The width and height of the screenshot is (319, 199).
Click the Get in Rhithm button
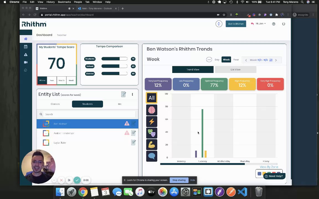coord(236,24)
